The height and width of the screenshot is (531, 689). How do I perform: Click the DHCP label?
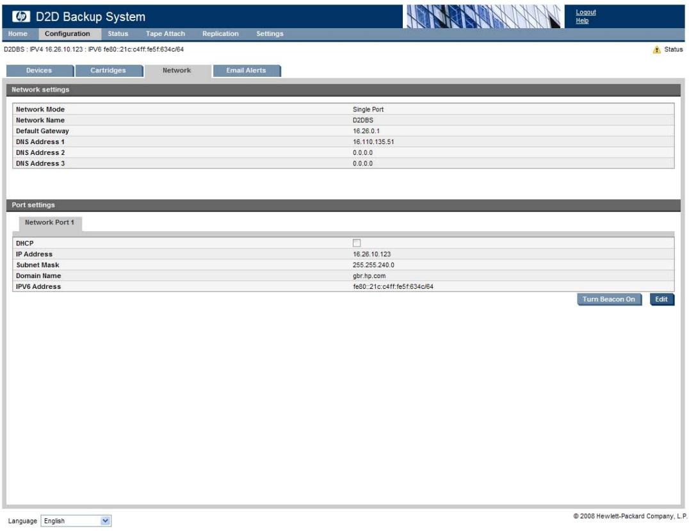24,243
